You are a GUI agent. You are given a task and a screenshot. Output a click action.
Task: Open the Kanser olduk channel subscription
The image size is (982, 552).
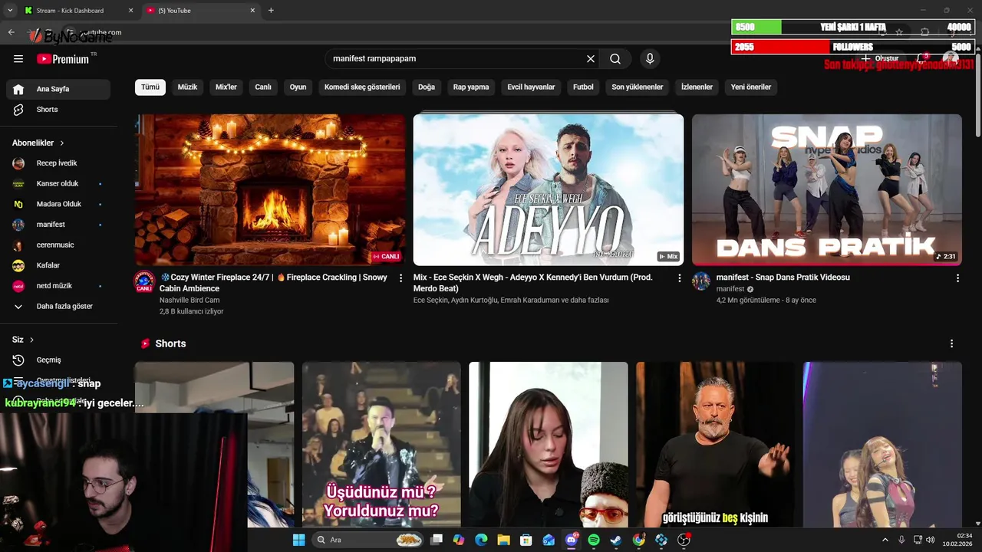coord(58,184)
